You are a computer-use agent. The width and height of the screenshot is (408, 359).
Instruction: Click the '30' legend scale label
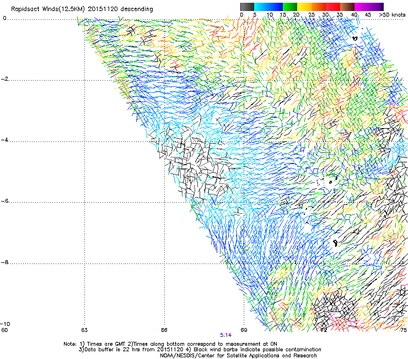click(325, 14)
